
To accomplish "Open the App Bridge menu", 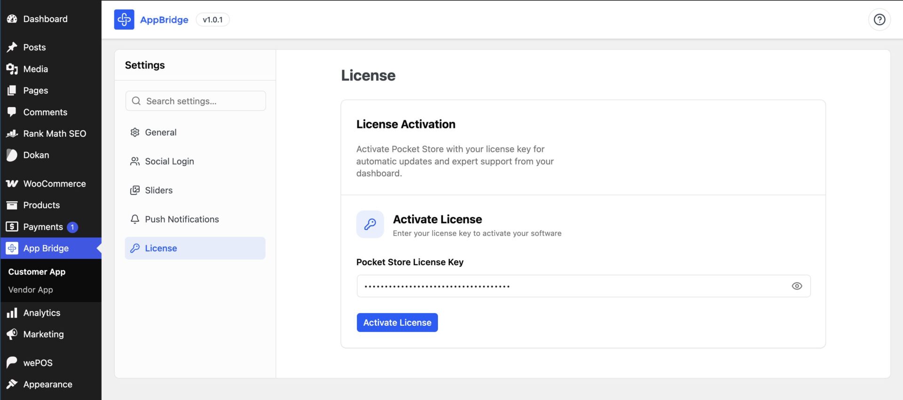I will (x=51, y=248).
